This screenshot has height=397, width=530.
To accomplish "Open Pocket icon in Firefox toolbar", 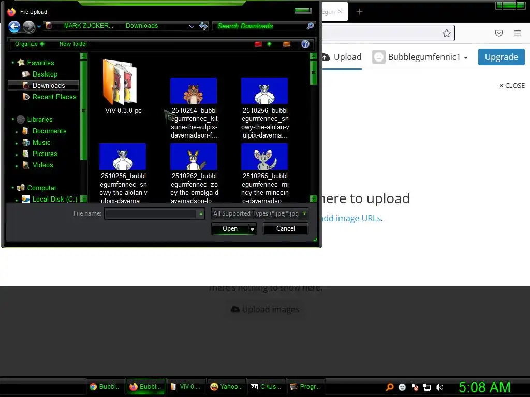I will [x=498, y=33].
